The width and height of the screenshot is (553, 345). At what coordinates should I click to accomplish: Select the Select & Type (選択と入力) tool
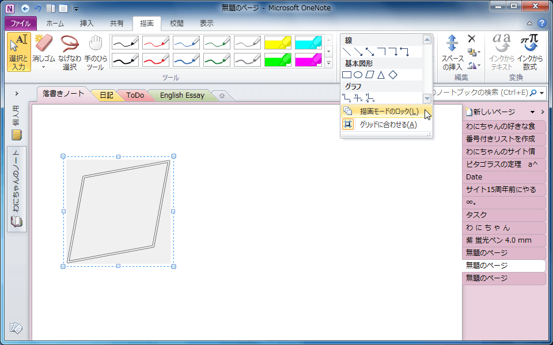18,52
